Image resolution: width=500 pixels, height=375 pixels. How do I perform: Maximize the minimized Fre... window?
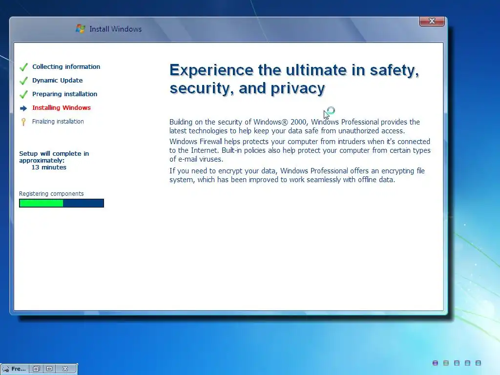tap(49, 369)
